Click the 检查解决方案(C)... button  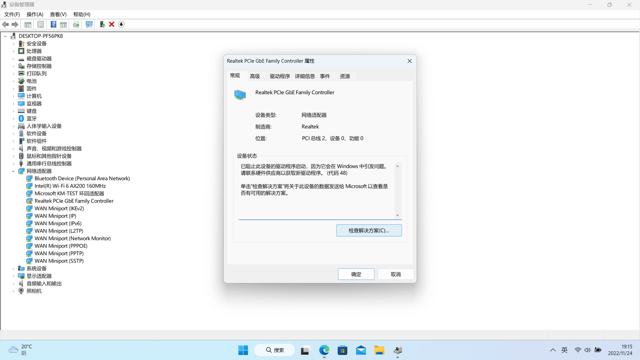[x=369, y=231]
